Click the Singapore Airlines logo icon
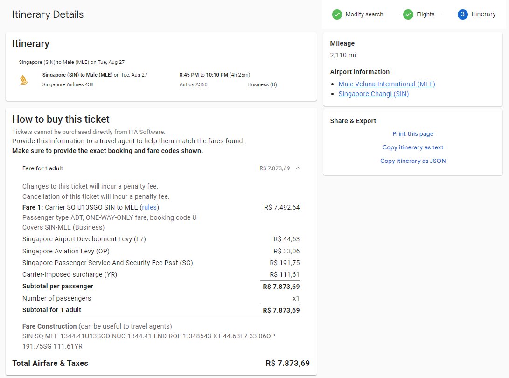The height and width of the screenshot is (378, 509). [24, 80]
